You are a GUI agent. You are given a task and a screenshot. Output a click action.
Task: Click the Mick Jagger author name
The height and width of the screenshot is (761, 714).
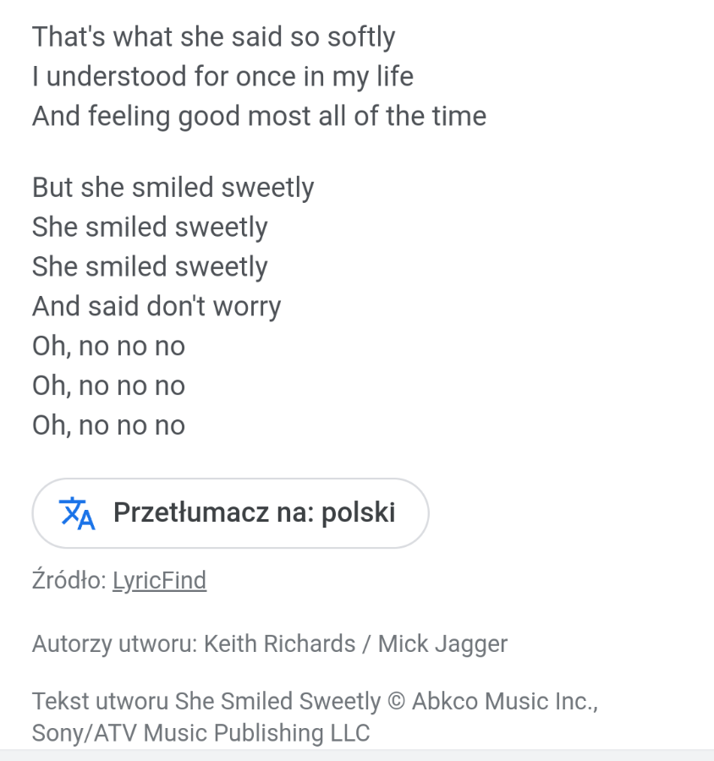[443, 644]
